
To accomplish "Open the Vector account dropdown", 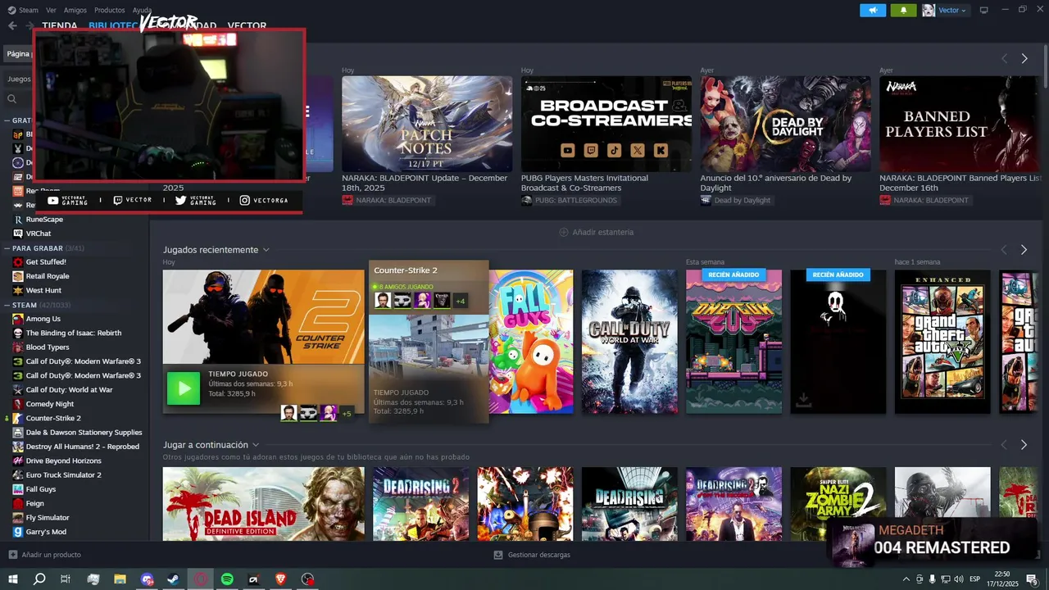I will [952, 10].
